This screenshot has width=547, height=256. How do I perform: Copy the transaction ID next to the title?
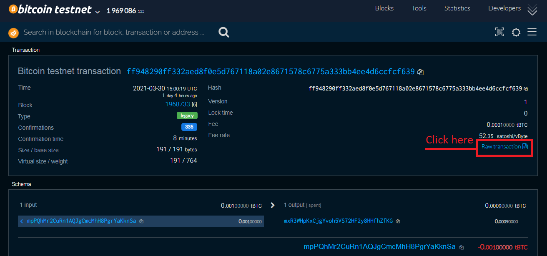421,72
